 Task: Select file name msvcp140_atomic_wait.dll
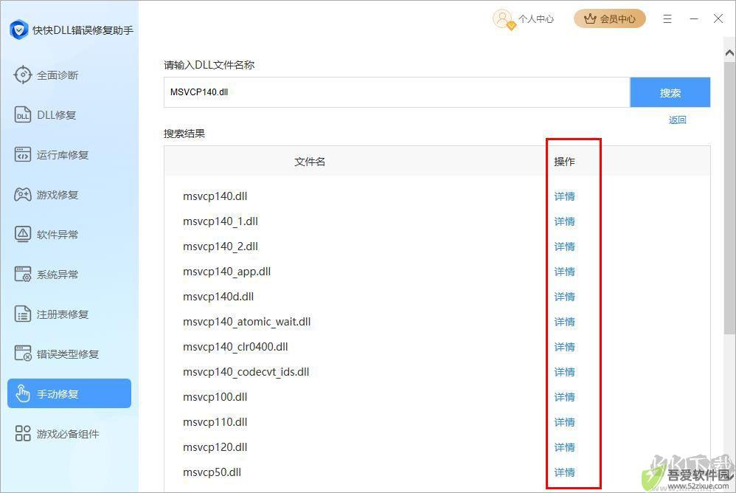point(247,322)
